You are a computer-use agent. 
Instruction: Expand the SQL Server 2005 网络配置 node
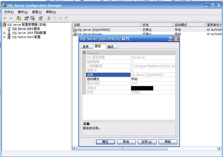point(4,33)
